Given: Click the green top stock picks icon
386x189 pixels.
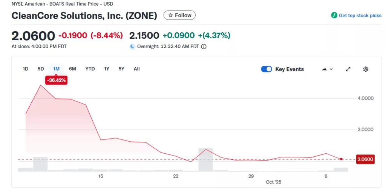Looking at the screenshot, I should tap(334, 15).
